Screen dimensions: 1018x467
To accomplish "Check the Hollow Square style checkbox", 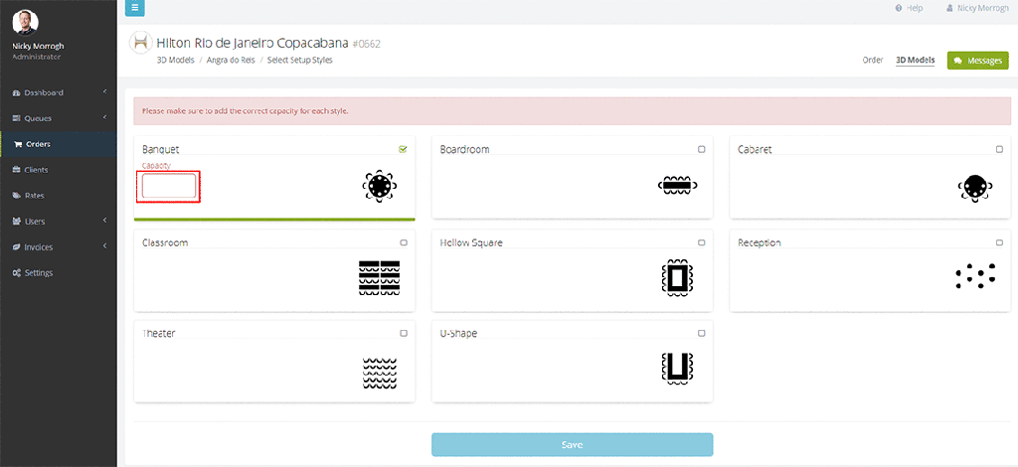I will 701,242.
